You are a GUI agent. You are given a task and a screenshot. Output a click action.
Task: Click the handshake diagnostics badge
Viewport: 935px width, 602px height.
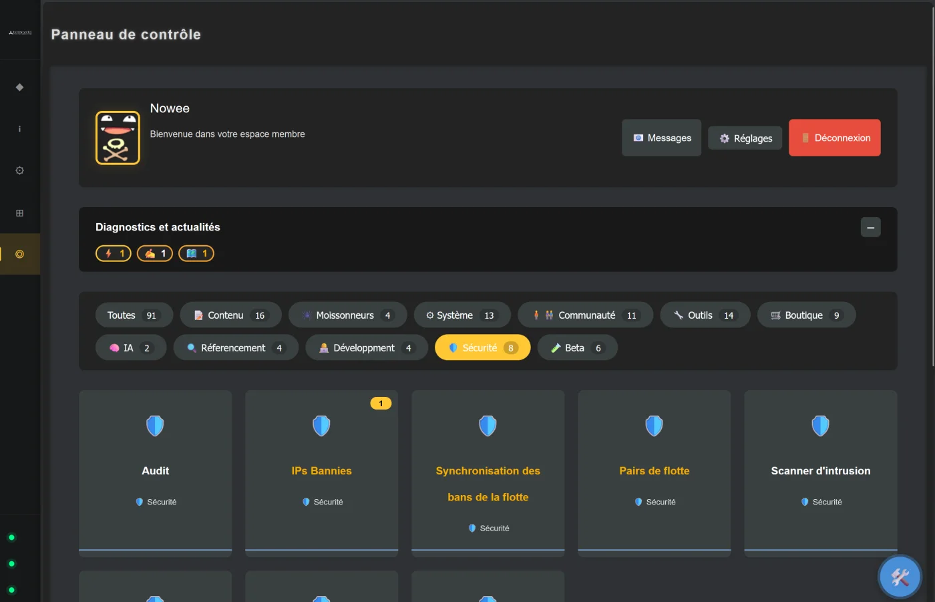(x=155, y=253)
